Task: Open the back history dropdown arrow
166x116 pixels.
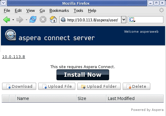Action: [x=13, y=20]
